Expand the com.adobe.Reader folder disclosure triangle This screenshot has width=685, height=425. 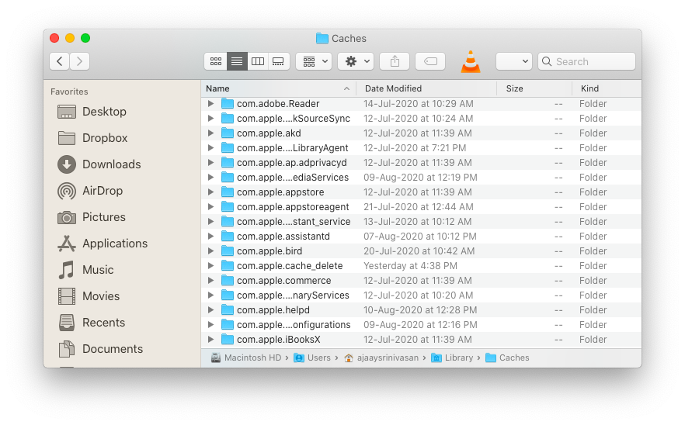210,104
